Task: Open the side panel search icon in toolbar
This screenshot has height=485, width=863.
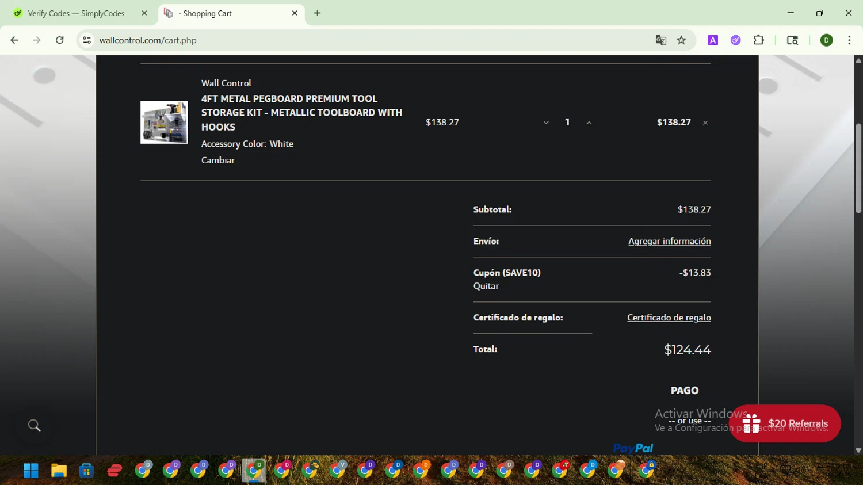Action: [792, 40]
